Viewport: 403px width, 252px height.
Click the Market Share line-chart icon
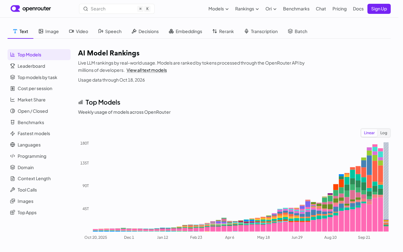click(x=13, y=100)
